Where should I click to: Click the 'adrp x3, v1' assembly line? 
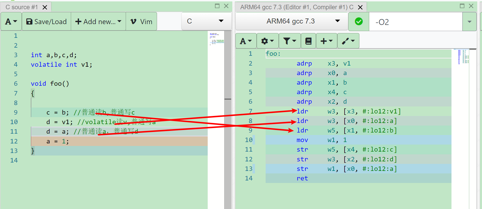coord(324,63)
